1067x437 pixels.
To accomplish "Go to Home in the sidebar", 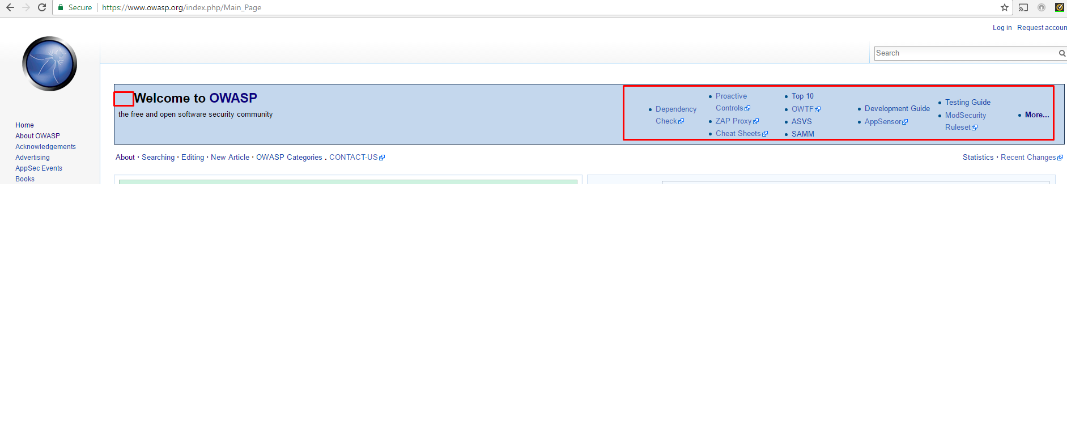I will click(x=24, y=125).
